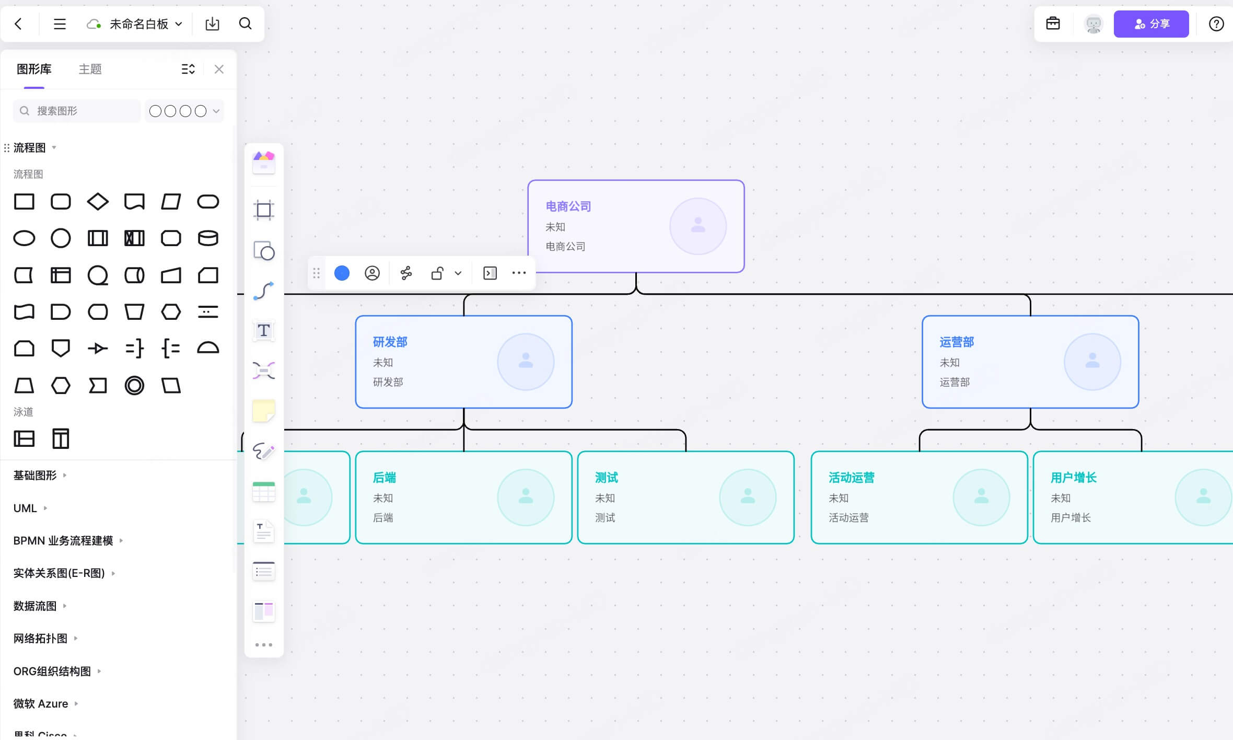
Task: Open the search icon in top bar
Action: [245, 24]
